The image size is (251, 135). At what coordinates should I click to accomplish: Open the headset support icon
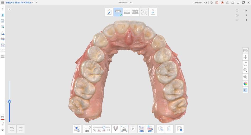click(211, 3)
